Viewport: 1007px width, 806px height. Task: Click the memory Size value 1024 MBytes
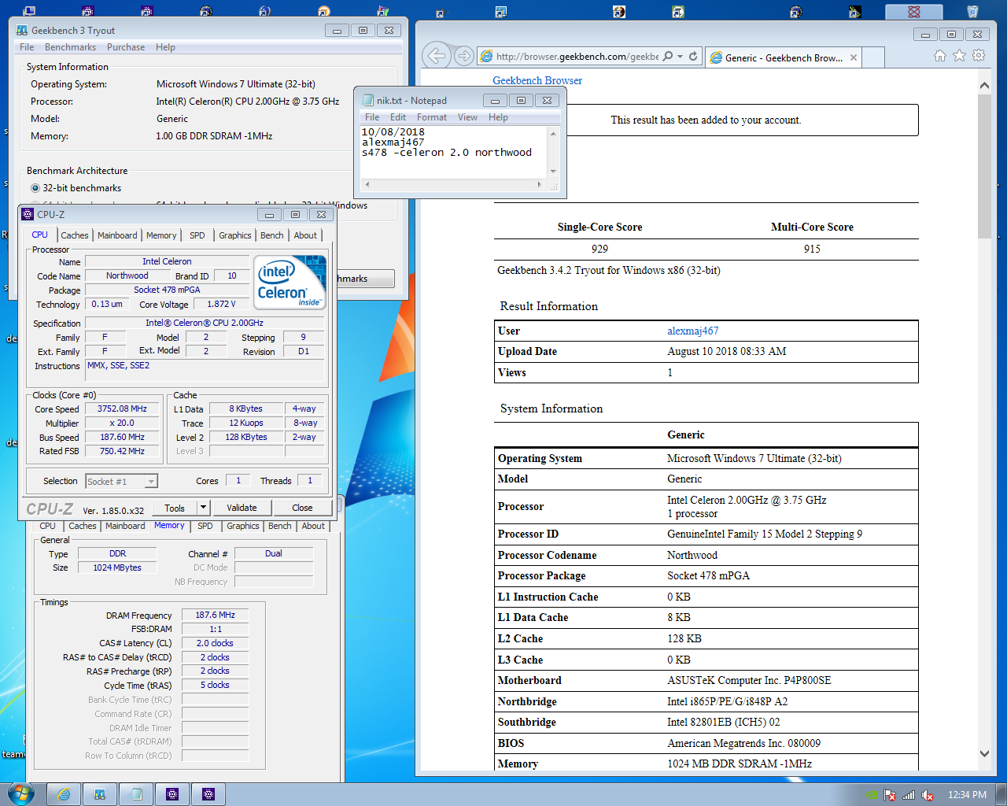pyautogui.click(x=117, y=568)
